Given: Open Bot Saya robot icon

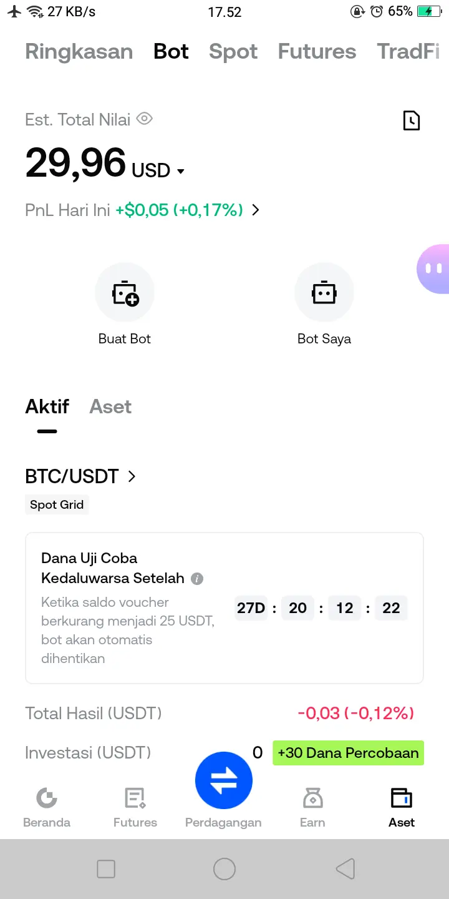Looking at the screenshot, I should click(x=324, y=292).
